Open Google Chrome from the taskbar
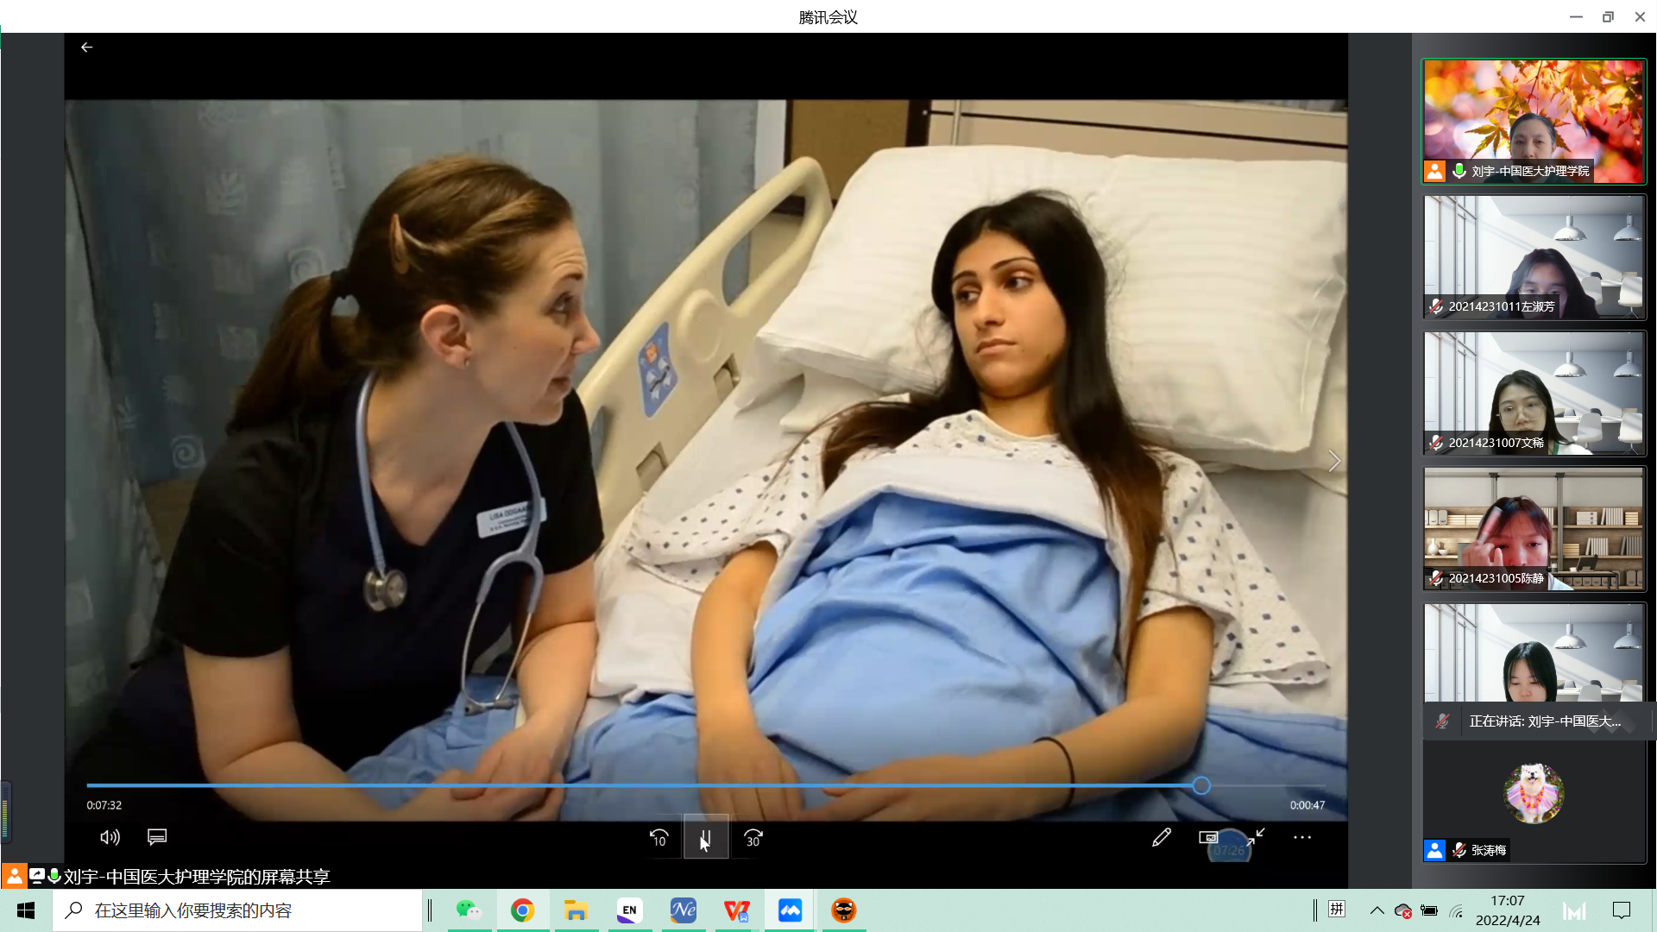 click(x=522, y=910)
